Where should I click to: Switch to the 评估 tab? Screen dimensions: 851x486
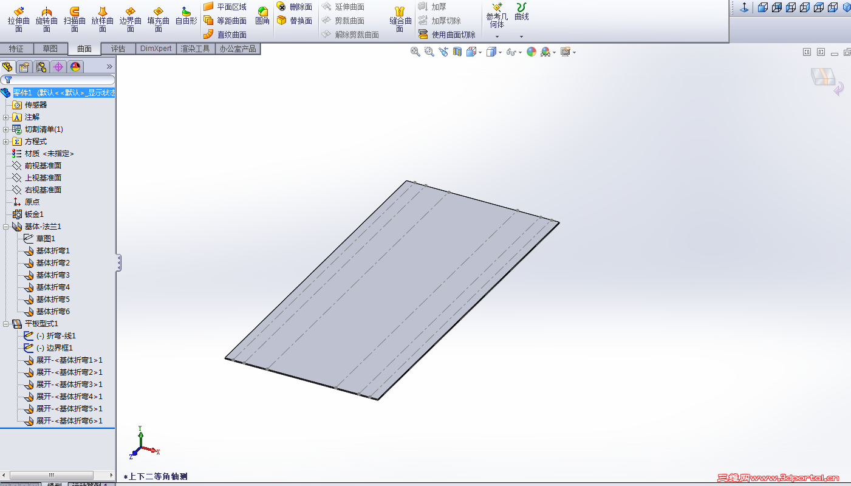click(118, 49)
